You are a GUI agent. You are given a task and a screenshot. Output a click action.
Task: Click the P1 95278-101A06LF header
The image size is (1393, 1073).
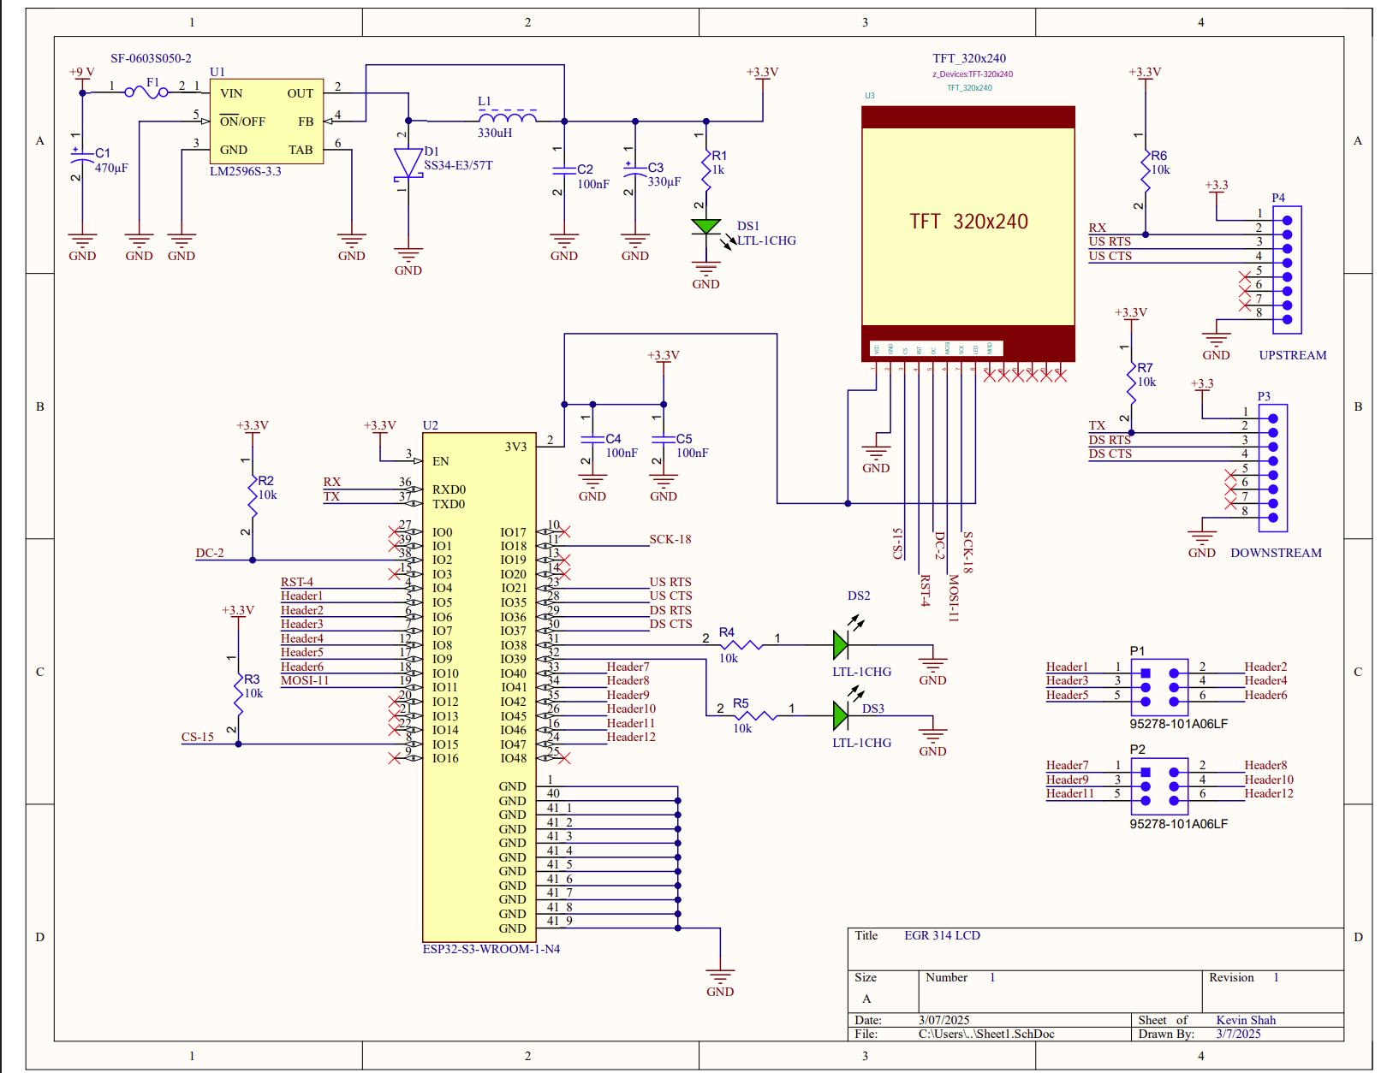click(x=1159, y=687)
